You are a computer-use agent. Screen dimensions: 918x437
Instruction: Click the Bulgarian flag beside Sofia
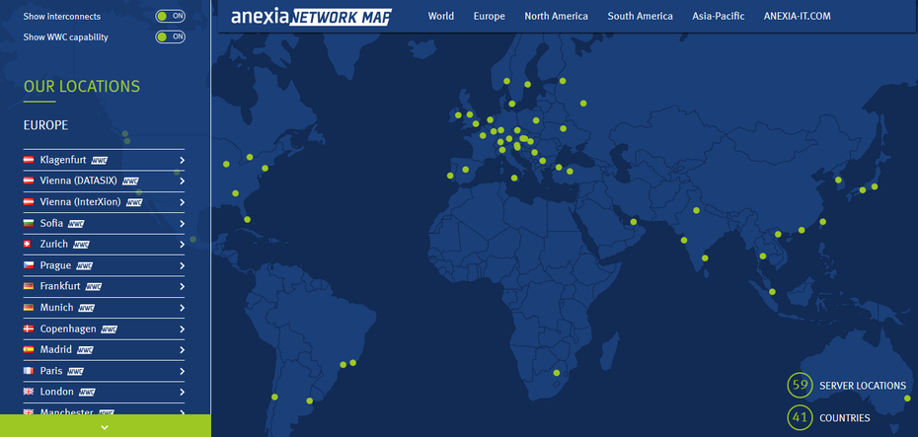pyautogui.click(x=29, y=223)
